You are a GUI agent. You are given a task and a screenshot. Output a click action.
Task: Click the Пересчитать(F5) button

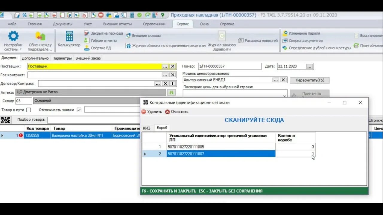click(x=310, y=80)
